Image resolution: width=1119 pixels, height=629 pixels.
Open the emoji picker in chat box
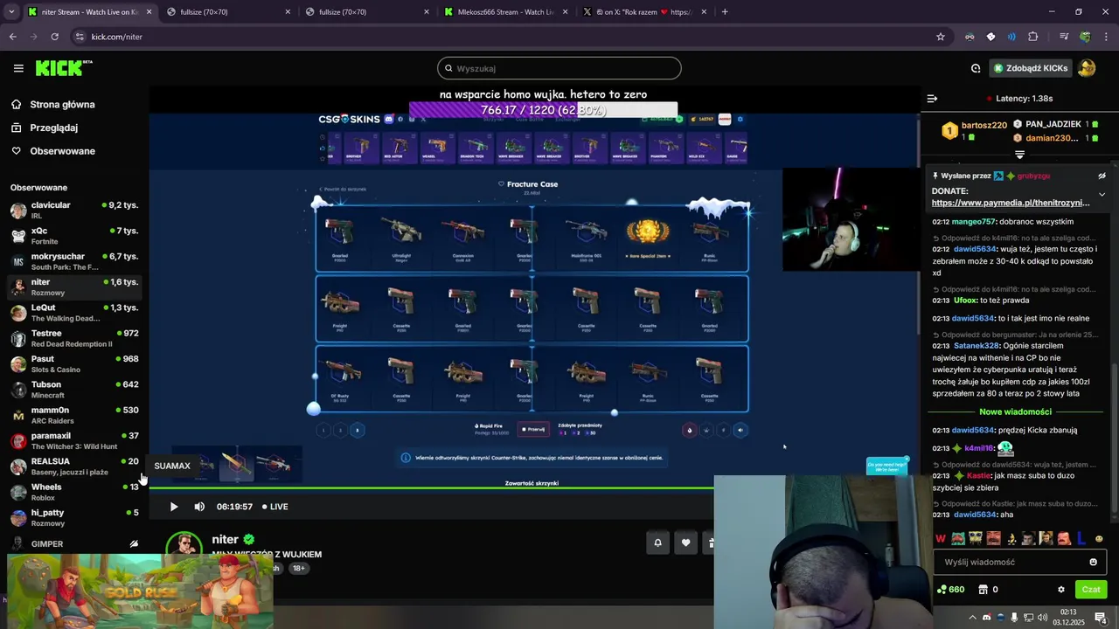click(x=1093, y=562)
